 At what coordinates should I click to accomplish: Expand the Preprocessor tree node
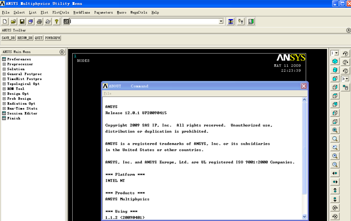(4, 64)
